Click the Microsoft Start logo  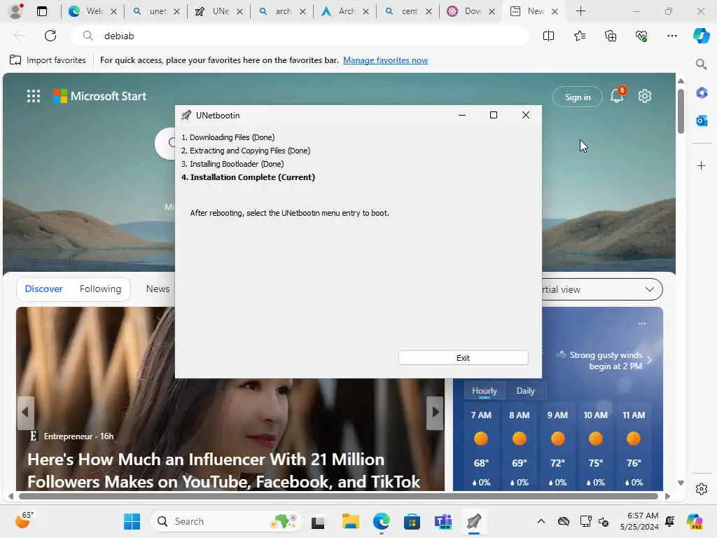(x=99, y=96)
